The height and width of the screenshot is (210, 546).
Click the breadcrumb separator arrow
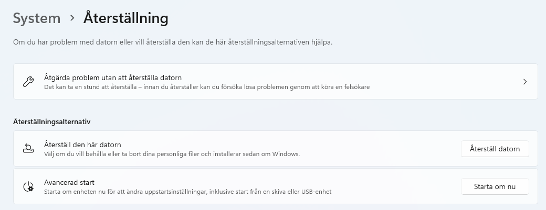[72, 18]
